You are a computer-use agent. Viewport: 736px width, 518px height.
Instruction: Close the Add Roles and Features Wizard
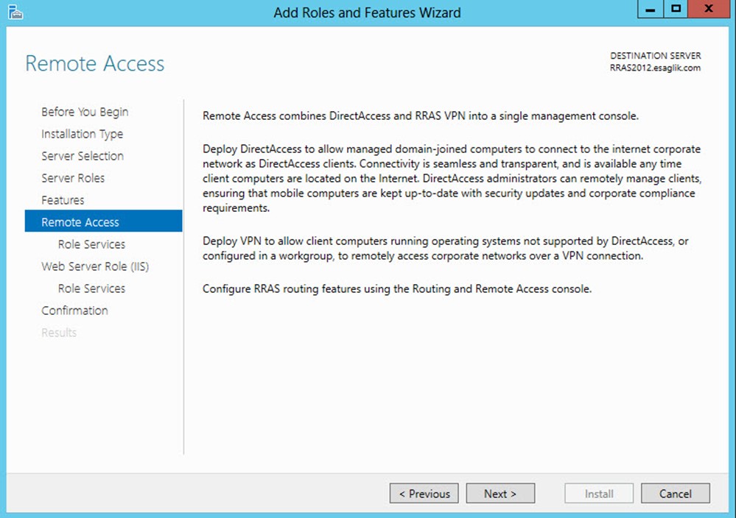tap(709, 10)
